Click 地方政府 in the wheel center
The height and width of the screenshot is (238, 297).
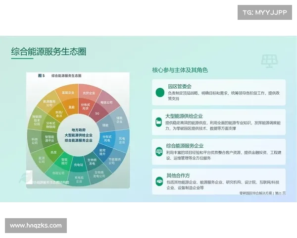pyautogui.click(x=78, y=130)
